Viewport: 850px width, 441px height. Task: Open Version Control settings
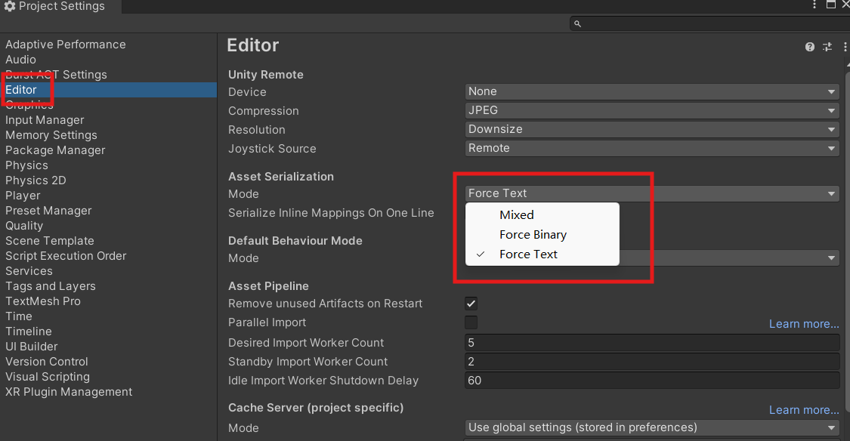47,362
